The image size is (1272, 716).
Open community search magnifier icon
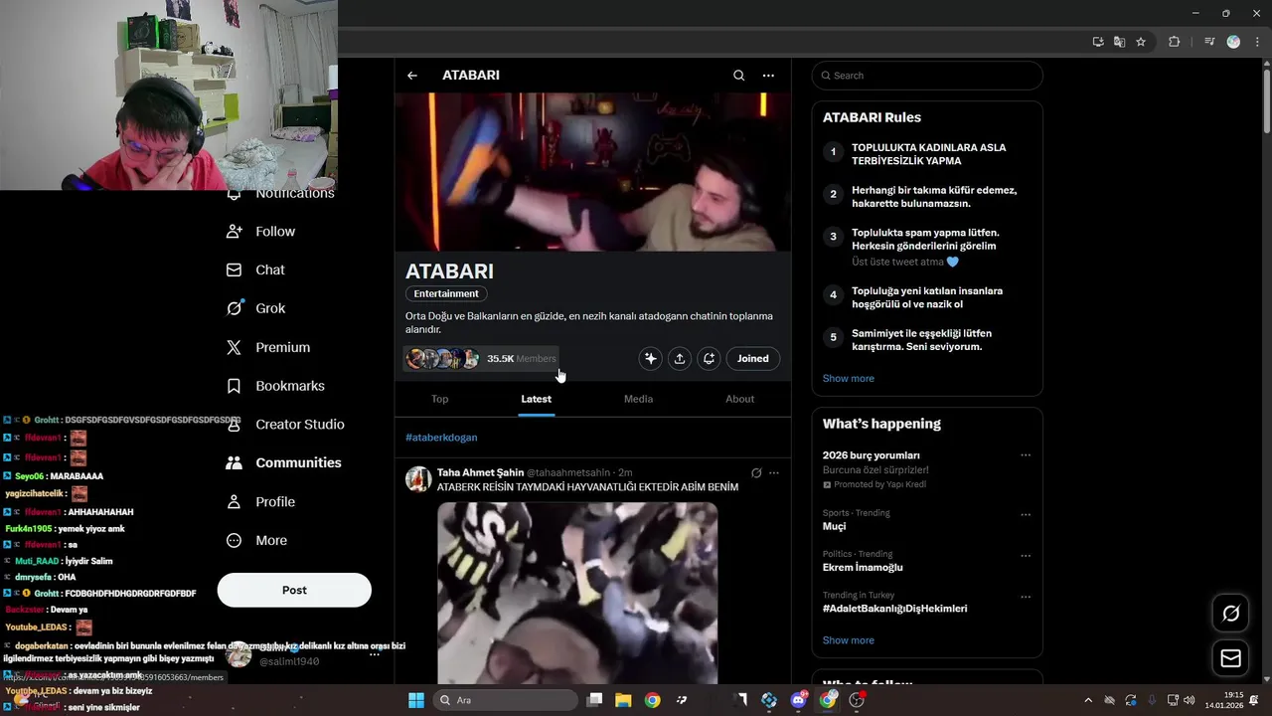point(738,76)
